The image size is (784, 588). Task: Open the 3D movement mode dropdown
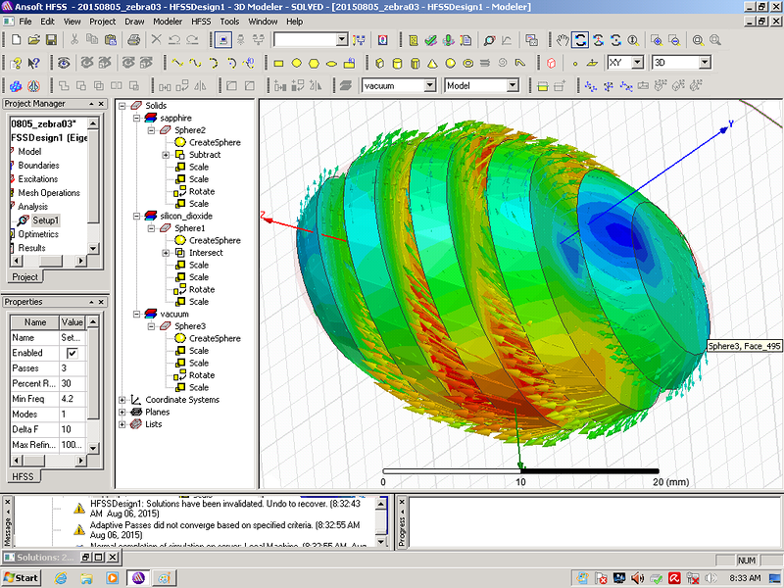703,63
